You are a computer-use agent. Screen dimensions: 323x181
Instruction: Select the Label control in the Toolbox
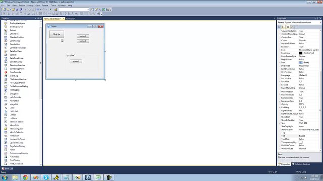(x=12, y=108)
